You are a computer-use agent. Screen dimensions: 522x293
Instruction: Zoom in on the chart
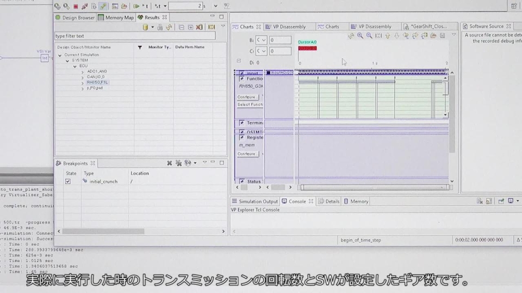[x=360, y=36]
